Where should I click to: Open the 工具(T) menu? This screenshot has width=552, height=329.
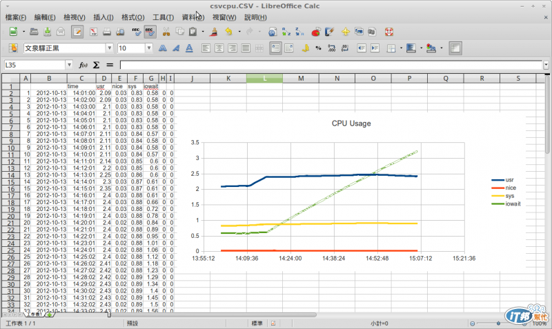(163, 17)
